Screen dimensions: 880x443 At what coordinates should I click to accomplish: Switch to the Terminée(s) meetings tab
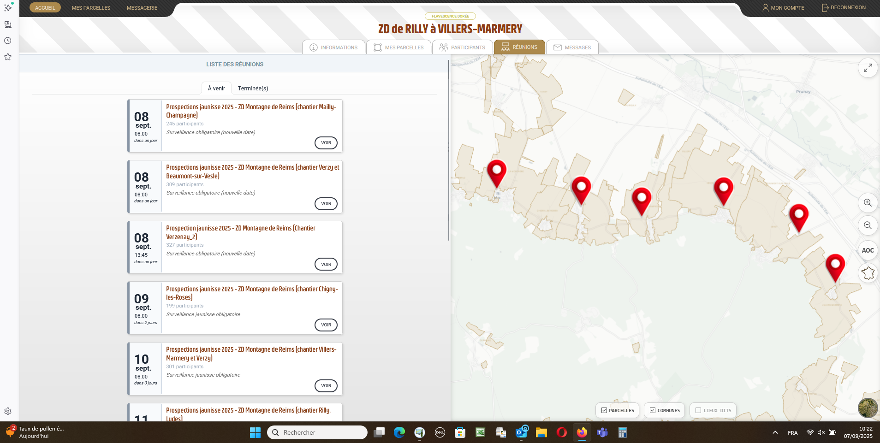click(253, 88)
